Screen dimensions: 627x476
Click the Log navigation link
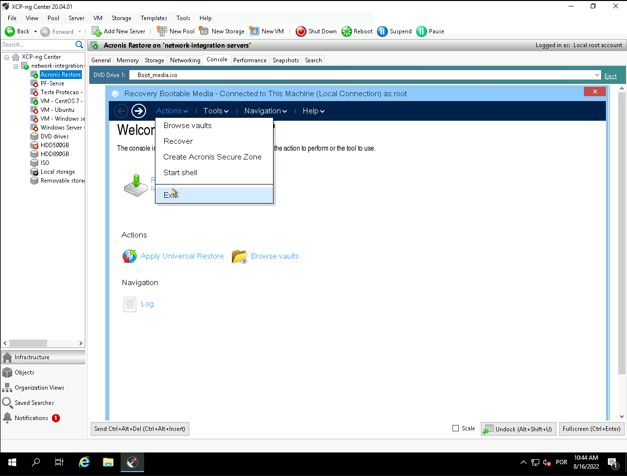(x=148, y=304)
